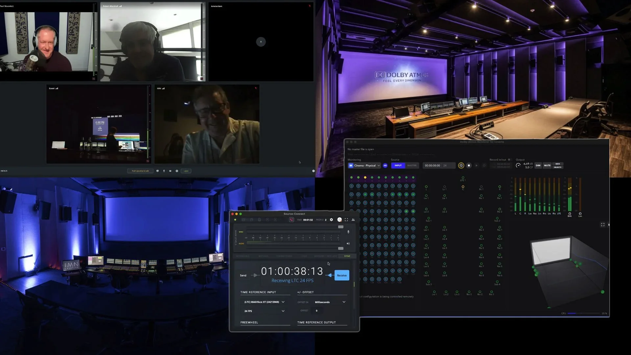Open Cinema - Physical monitoring dropdown
Image resolution: width=631 pixels, height=355 pixels.
[364, 165]
